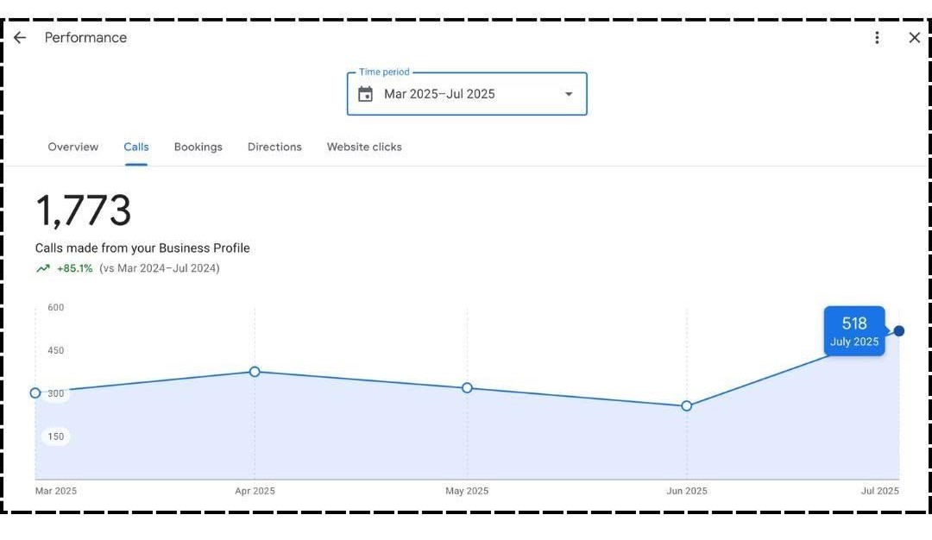Open the three-dot more options menu
The height and width of the screenshot is (540, 932).
877,38
